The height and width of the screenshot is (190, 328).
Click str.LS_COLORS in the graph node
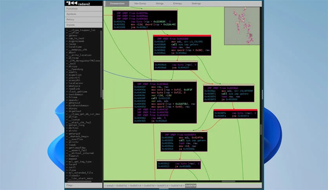click(x=193, y=42)
